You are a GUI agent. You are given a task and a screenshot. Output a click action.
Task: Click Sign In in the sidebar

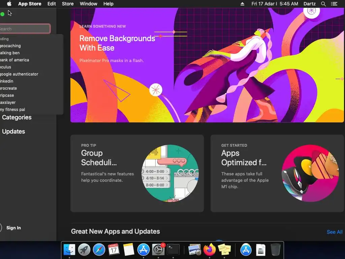pyautogui.click(x=13, y=228)
